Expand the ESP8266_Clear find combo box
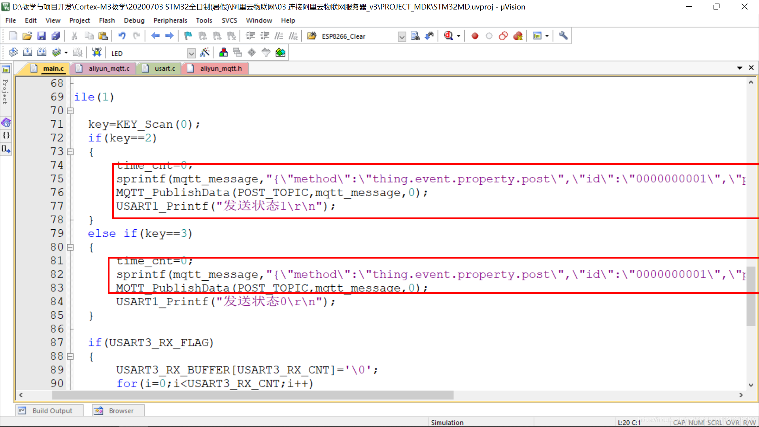The height and width of the screenshot is (427, 759). click(402, 37)
